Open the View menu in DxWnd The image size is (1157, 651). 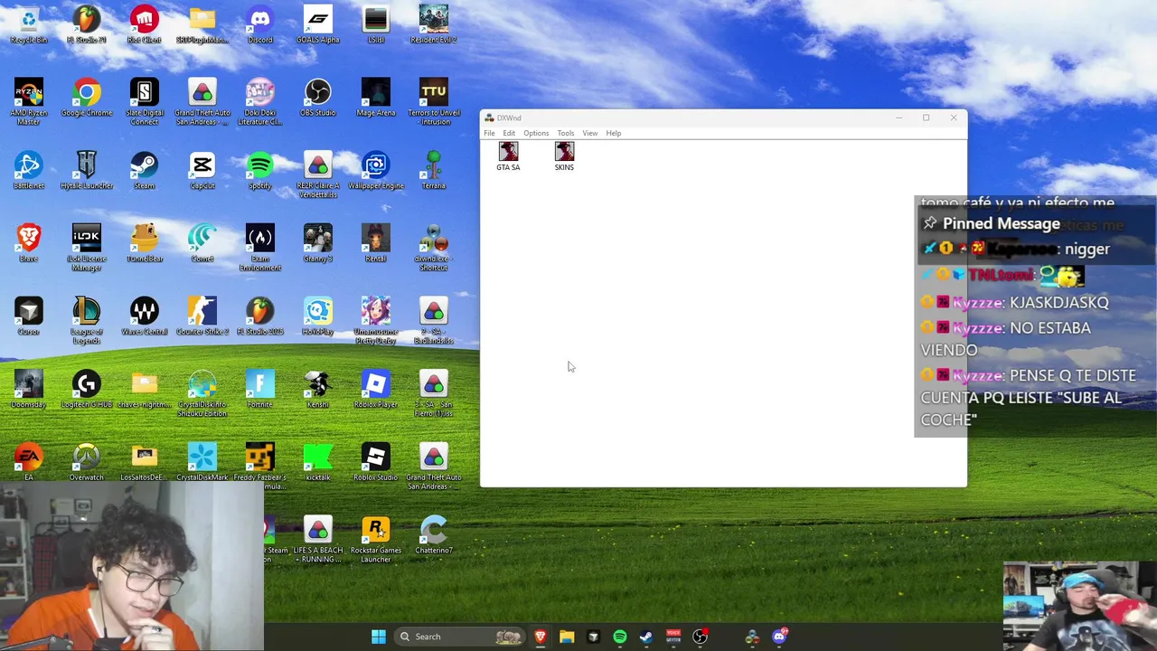tap(590, 133)
